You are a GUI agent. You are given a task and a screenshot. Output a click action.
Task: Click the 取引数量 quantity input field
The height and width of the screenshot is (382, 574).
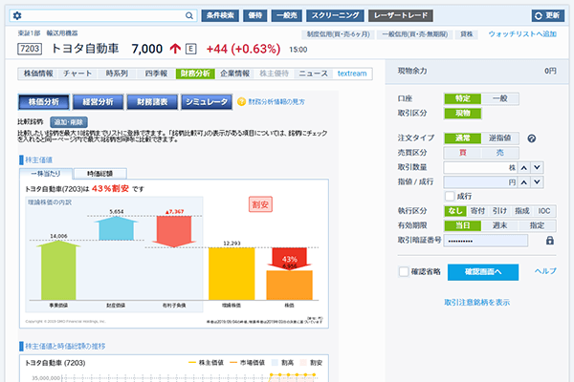coord(480,167)
